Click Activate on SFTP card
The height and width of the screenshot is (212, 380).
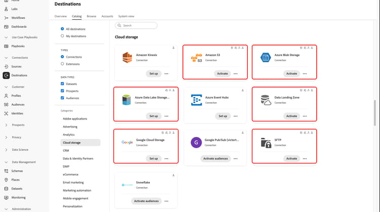coord(291,158)
